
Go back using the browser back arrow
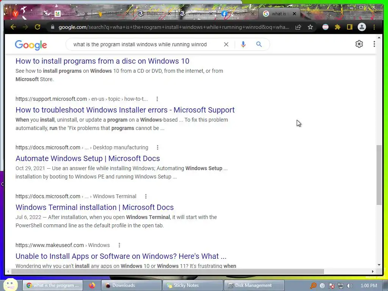tap(13, 27)
